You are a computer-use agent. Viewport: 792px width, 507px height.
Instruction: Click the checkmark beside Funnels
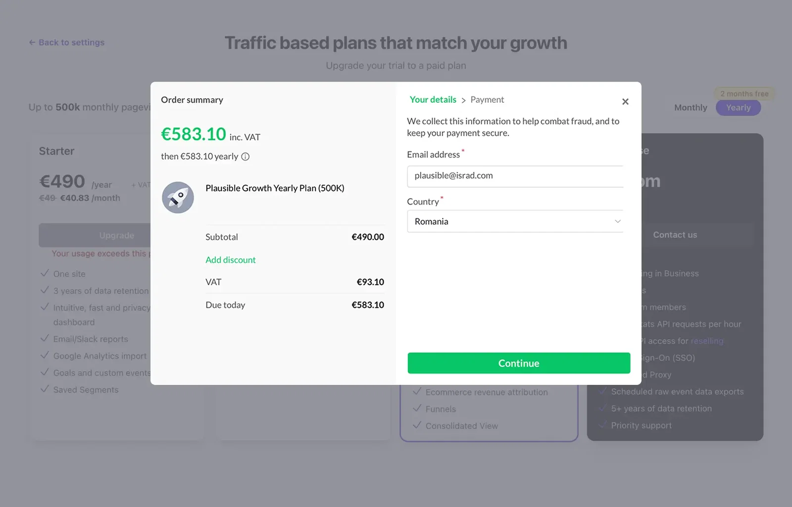pos(417,409)
